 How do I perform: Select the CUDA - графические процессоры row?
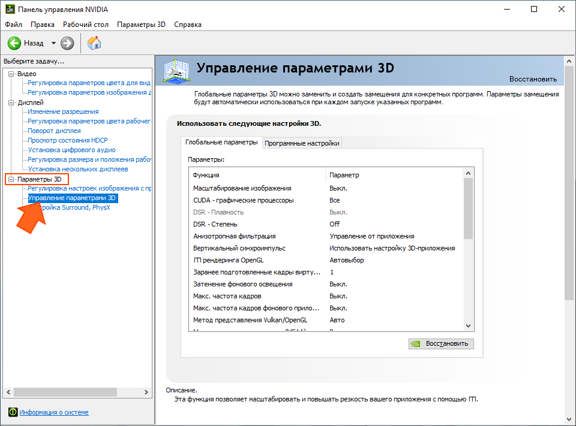click(326, 200)
